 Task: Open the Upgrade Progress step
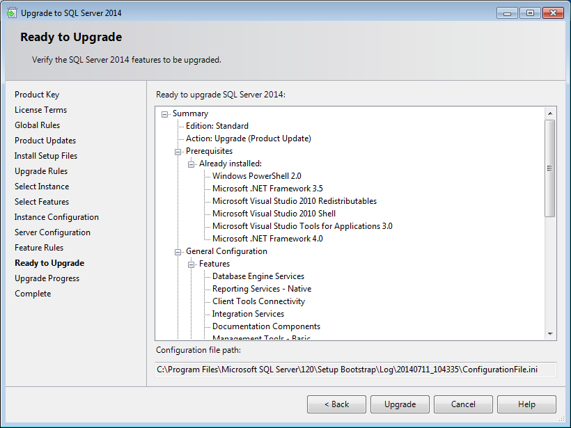(x=47, y=278)
